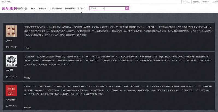Expand 查看简介 in 陈永斌comeon's card
This screenshot has height=112, width=218.
(x=27, y=107)
